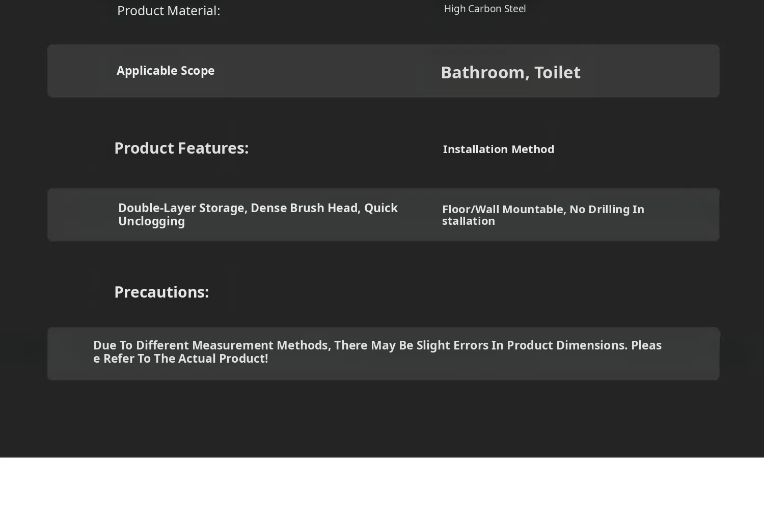Select the measurement errors disclaimer text
Screen dimensions: 764x528
(x=377, y=351)
